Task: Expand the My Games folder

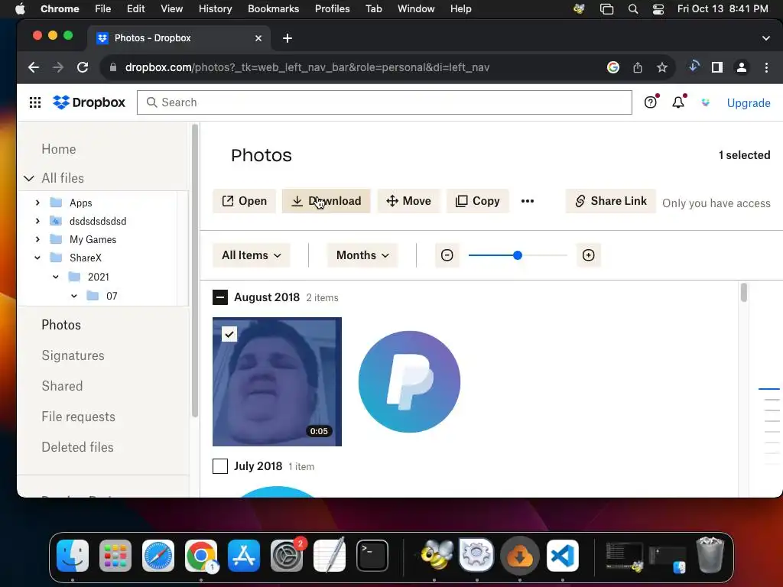Action: (37, 239)
